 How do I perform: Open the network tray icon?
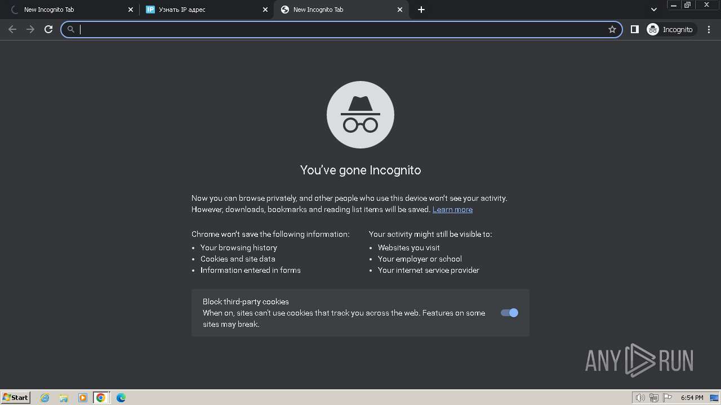[x=654, y=398]
